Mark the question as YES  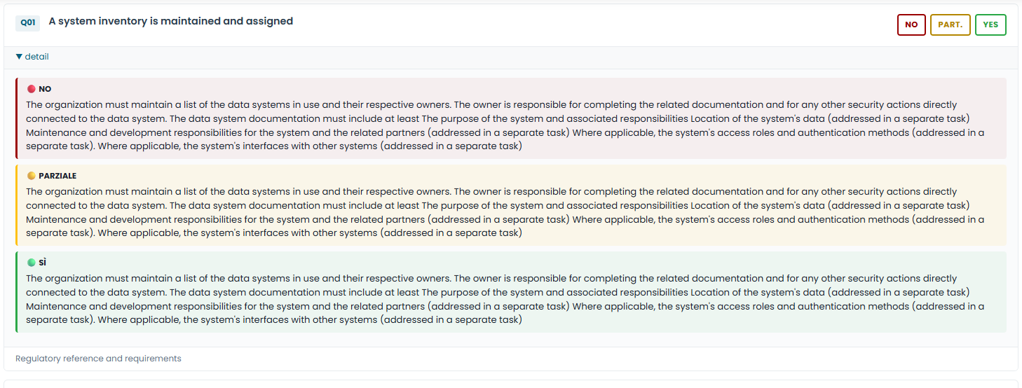[x=990, y=25]
